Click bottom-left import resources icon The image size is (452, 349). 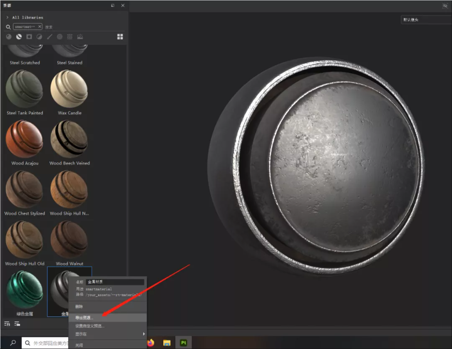pyautogui.click(x=7, y=324)
